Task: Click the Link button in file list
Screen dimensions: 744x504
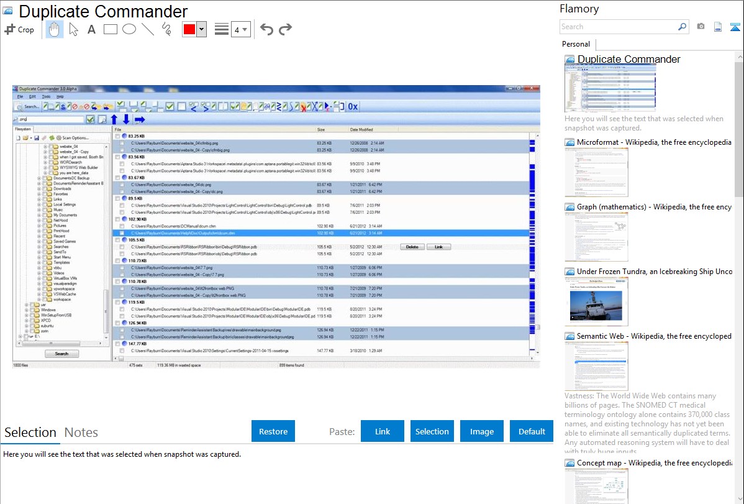Action: pyautogui.click(x=438, y=247)
